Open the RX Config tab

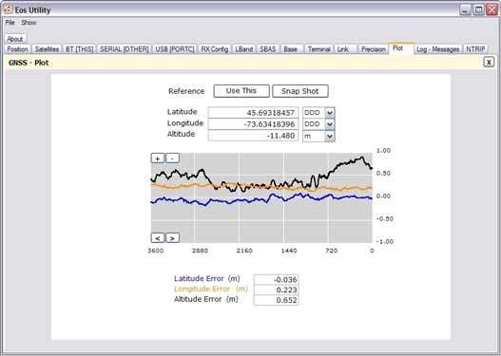coord(215,49)
